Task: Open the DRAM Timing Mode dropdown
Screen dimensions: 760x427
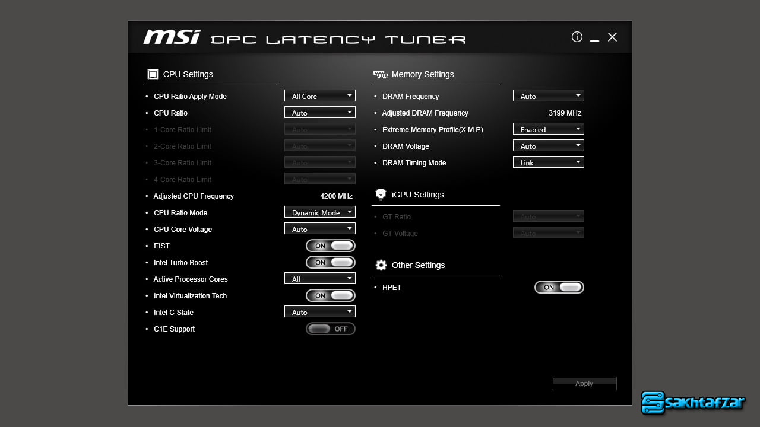Action: pos(548,162)
